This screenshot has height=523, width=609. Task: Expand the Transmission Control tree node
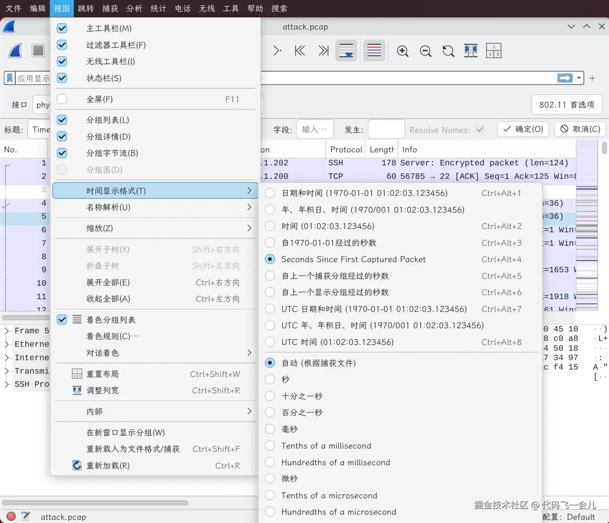(x=7, y=371)
